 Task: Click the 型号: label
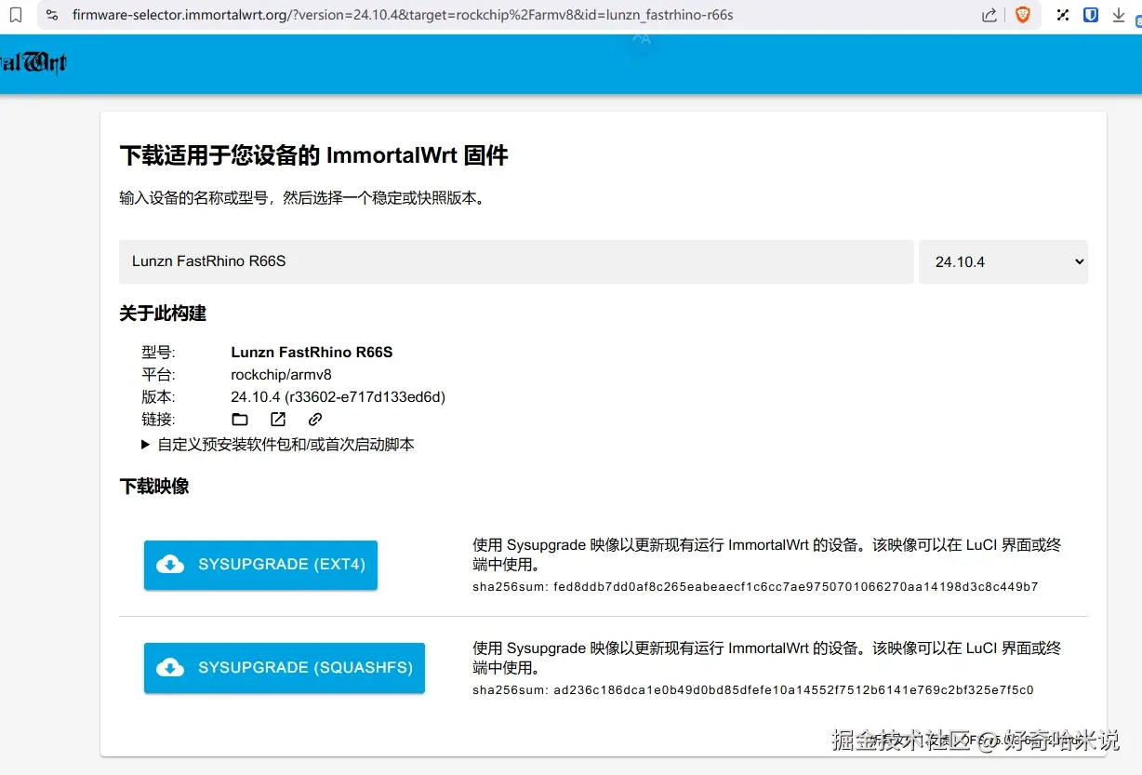point(158,353)
